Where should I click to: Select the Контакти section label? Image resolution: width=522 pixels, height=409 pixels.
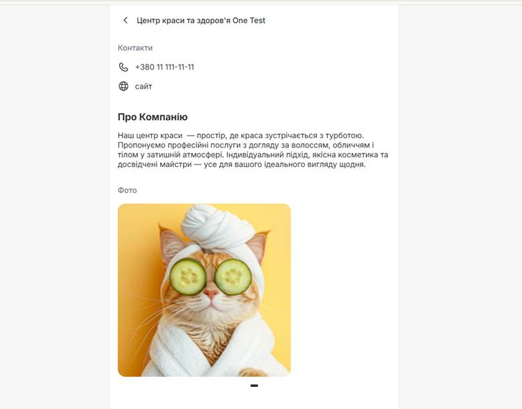(135, 48)
